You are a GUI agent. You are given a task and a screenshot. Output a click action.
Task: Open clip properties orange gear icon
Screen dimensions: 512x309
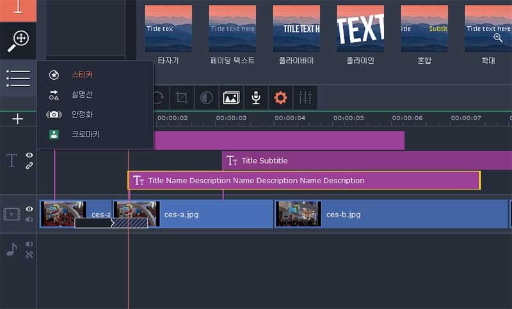coord(280,98)
